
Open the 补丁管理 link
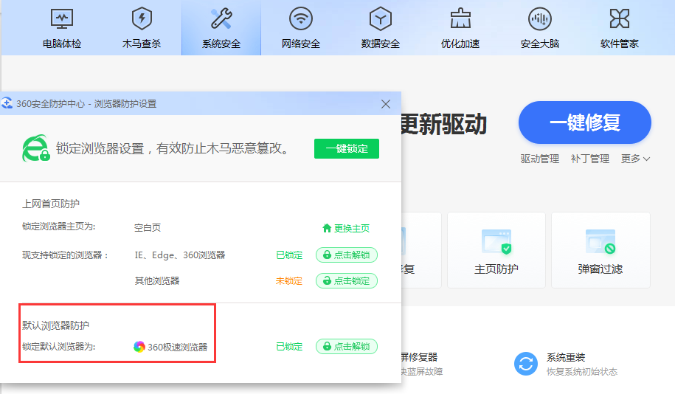[x=590, y=159]
